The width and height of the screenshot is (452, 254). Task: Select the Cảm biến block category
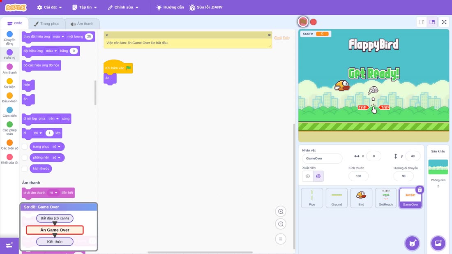coord(9,112)
